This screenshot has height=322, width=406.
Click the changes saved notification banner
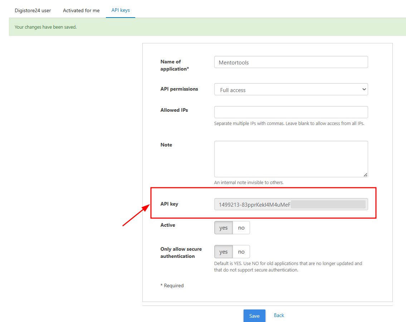207,27
